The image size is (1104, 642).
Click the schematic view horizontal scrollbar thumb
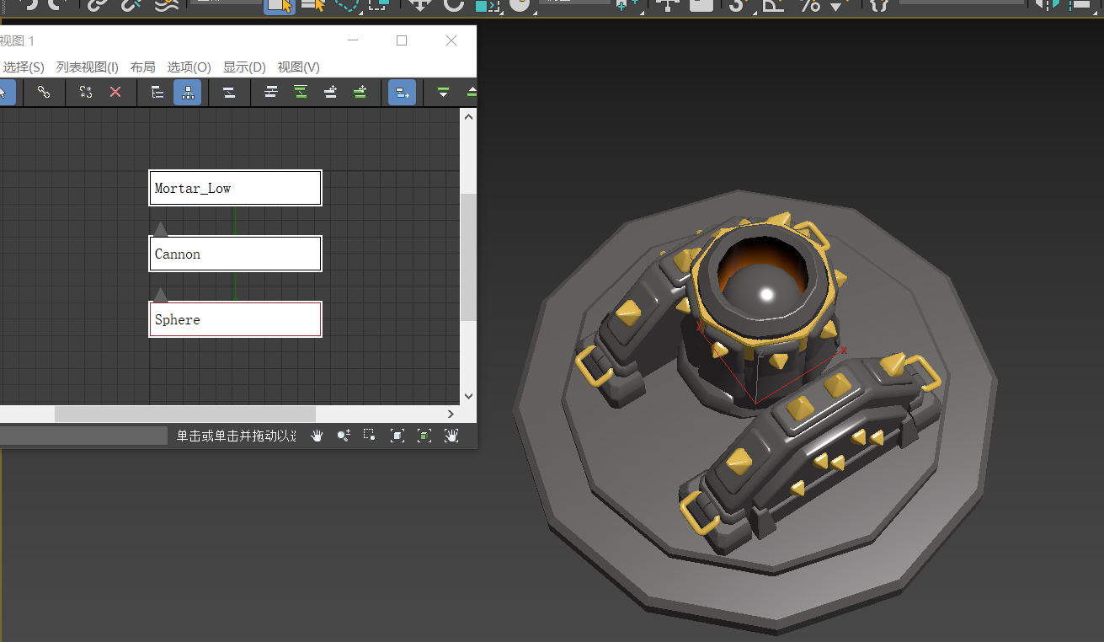(x=184, y=415)
